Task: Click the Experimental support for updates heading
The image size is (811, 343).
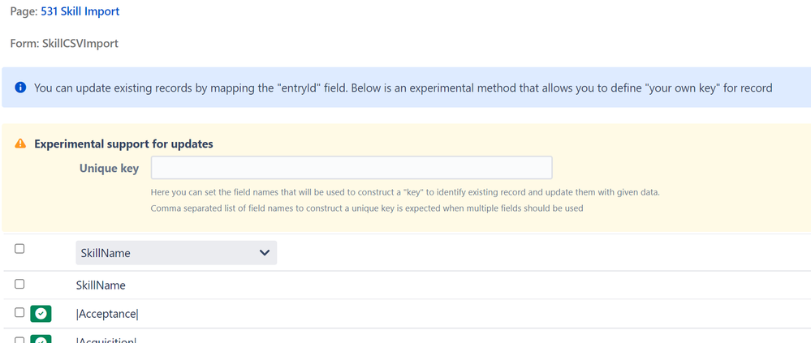Action: [x=123, y=144]
